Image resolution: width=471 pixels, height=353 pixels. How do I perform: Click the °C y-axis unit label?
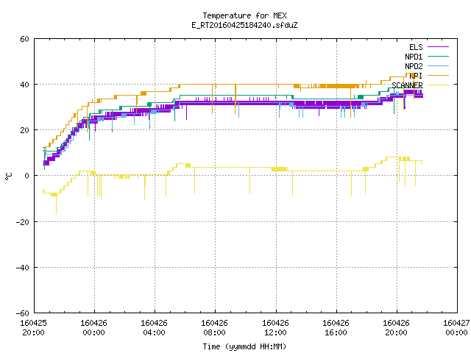click(x=8, y=176)
